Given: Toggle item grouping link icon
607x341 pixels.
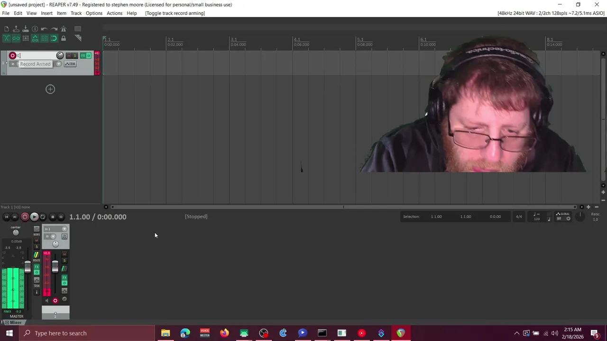Looking at the screenshot, I should pos(16,38).
